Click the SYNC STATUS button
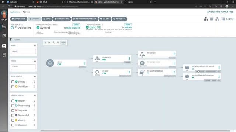 tap(62, 19)
